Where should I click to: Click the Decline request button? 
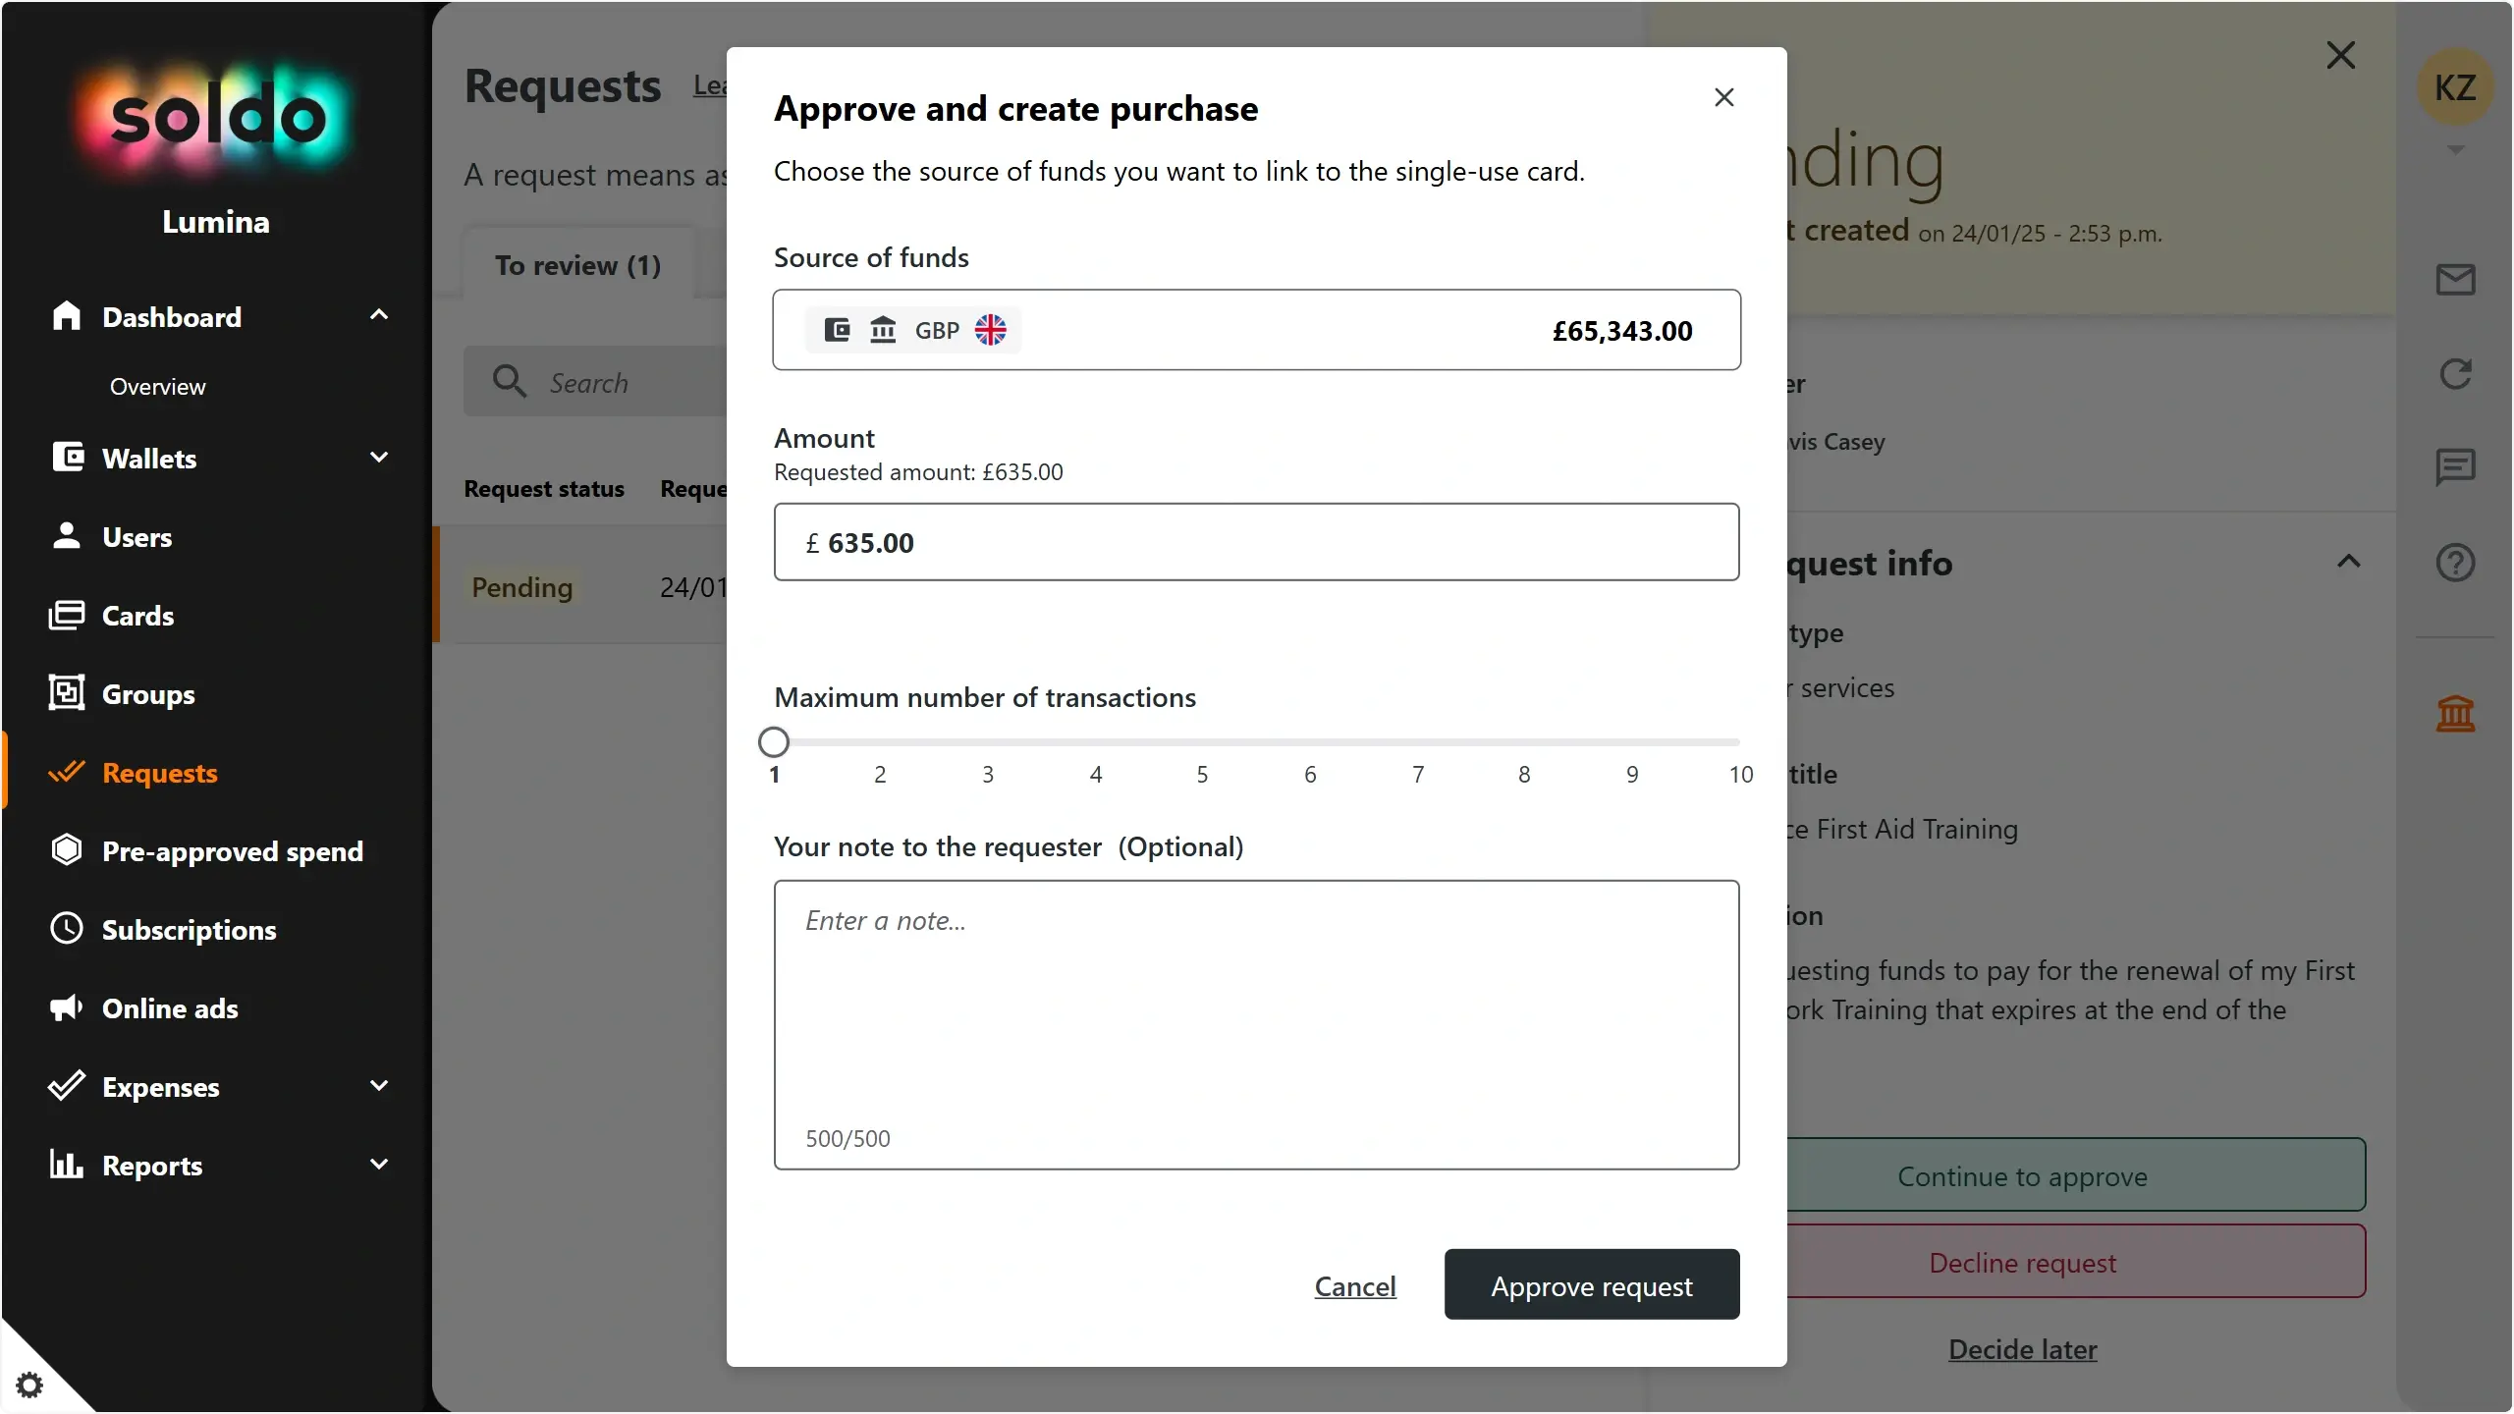pyautogui.click(x=2022, y=1262)
